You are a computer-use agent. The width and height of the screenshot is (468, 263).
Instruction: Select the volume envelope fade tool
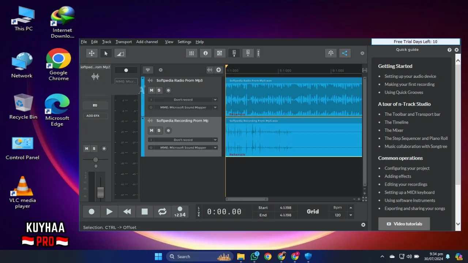(120, 53)
